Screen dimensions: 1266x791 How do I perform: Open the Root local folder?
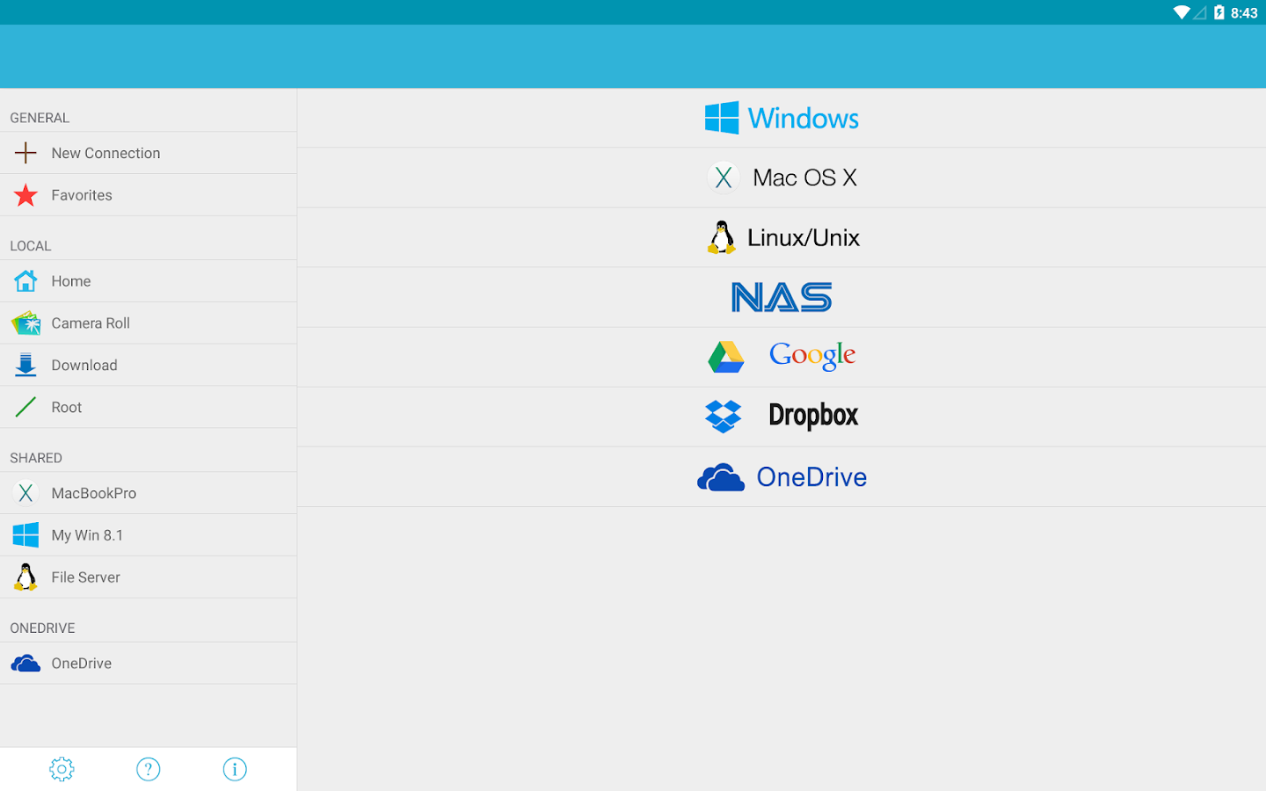coord(67,408)
